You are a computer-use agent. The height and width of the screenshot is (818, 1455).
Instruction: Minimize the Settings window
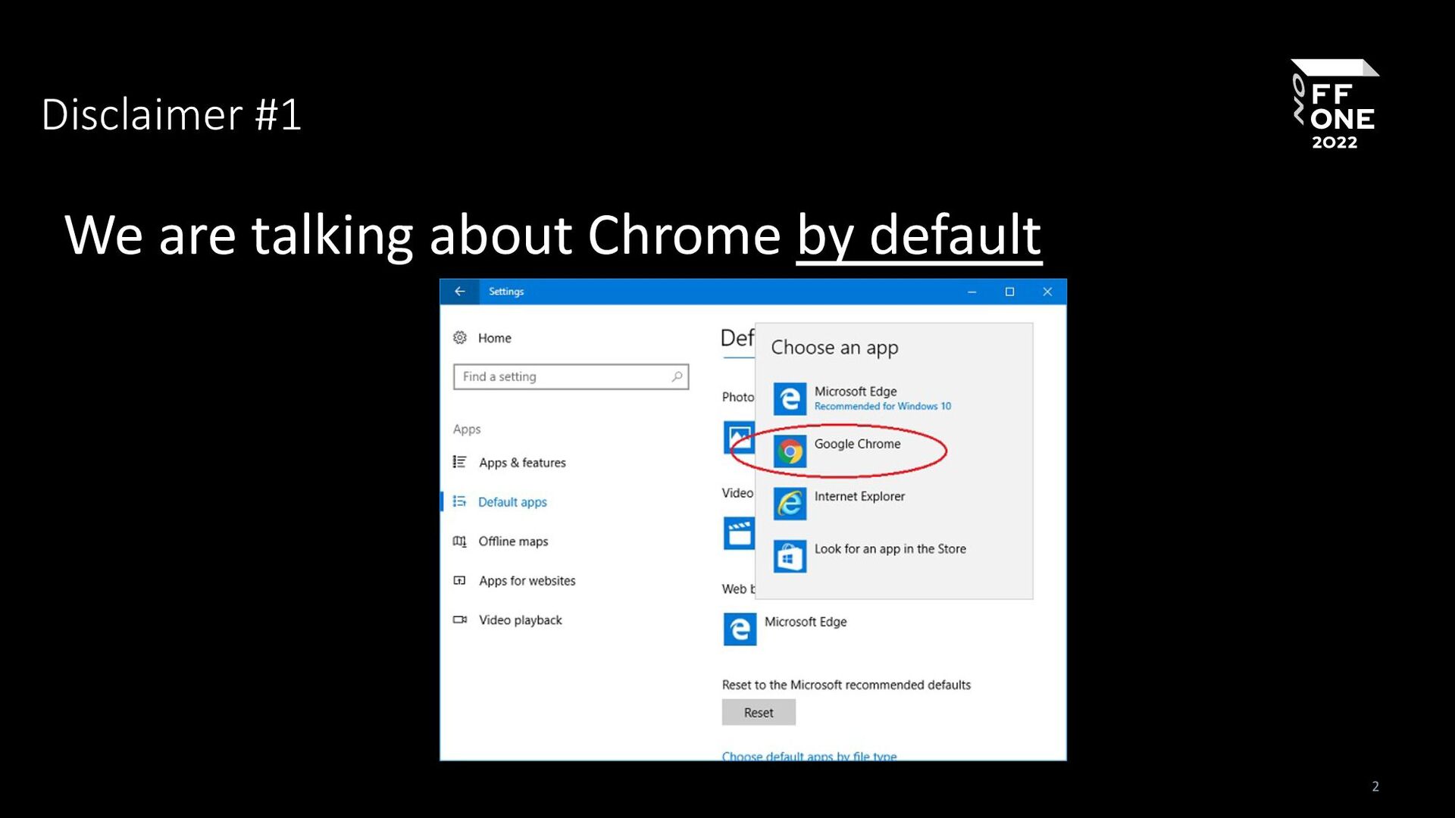pos(972,292)
